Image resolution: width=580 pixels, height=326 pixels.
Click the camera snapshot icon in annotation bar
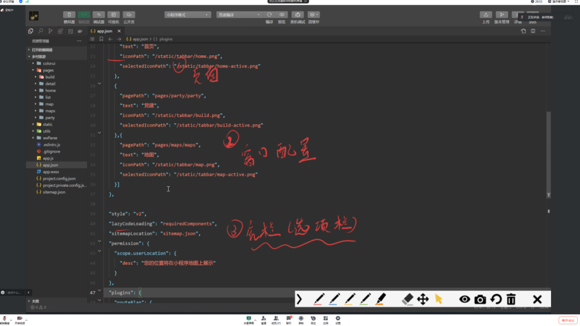point(480,299)
